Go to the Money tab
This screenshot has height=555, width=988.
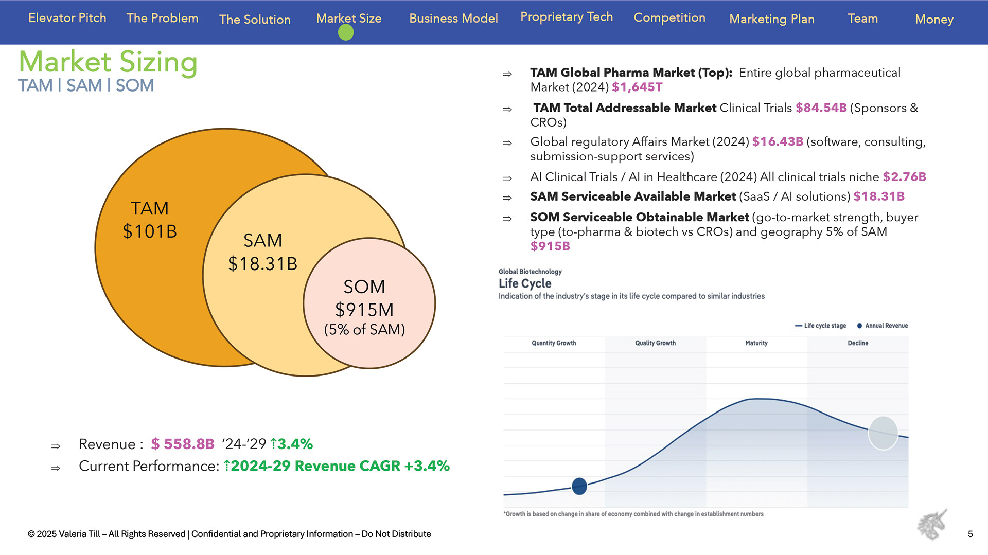[934, 20]
